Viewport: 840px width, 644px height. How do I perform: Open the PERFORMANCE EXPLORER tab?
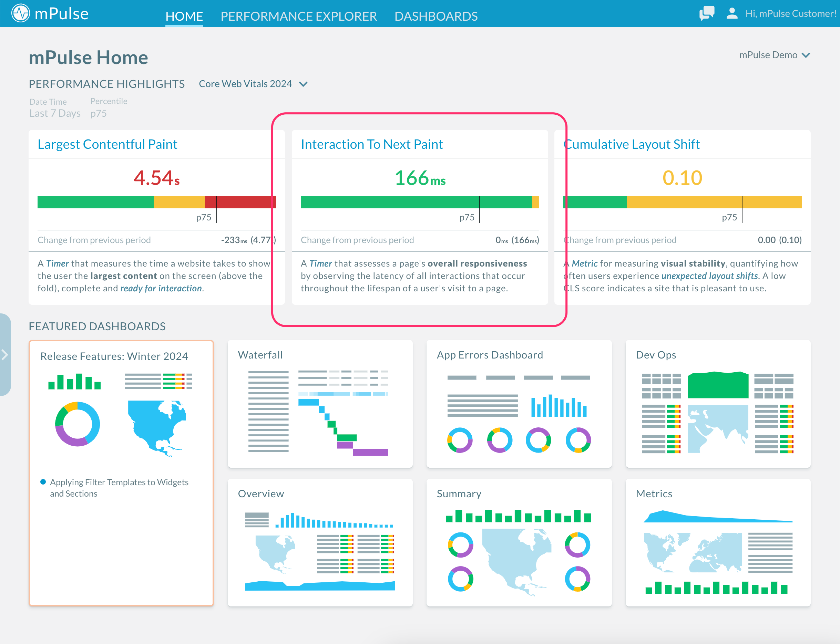pos(299,16)
